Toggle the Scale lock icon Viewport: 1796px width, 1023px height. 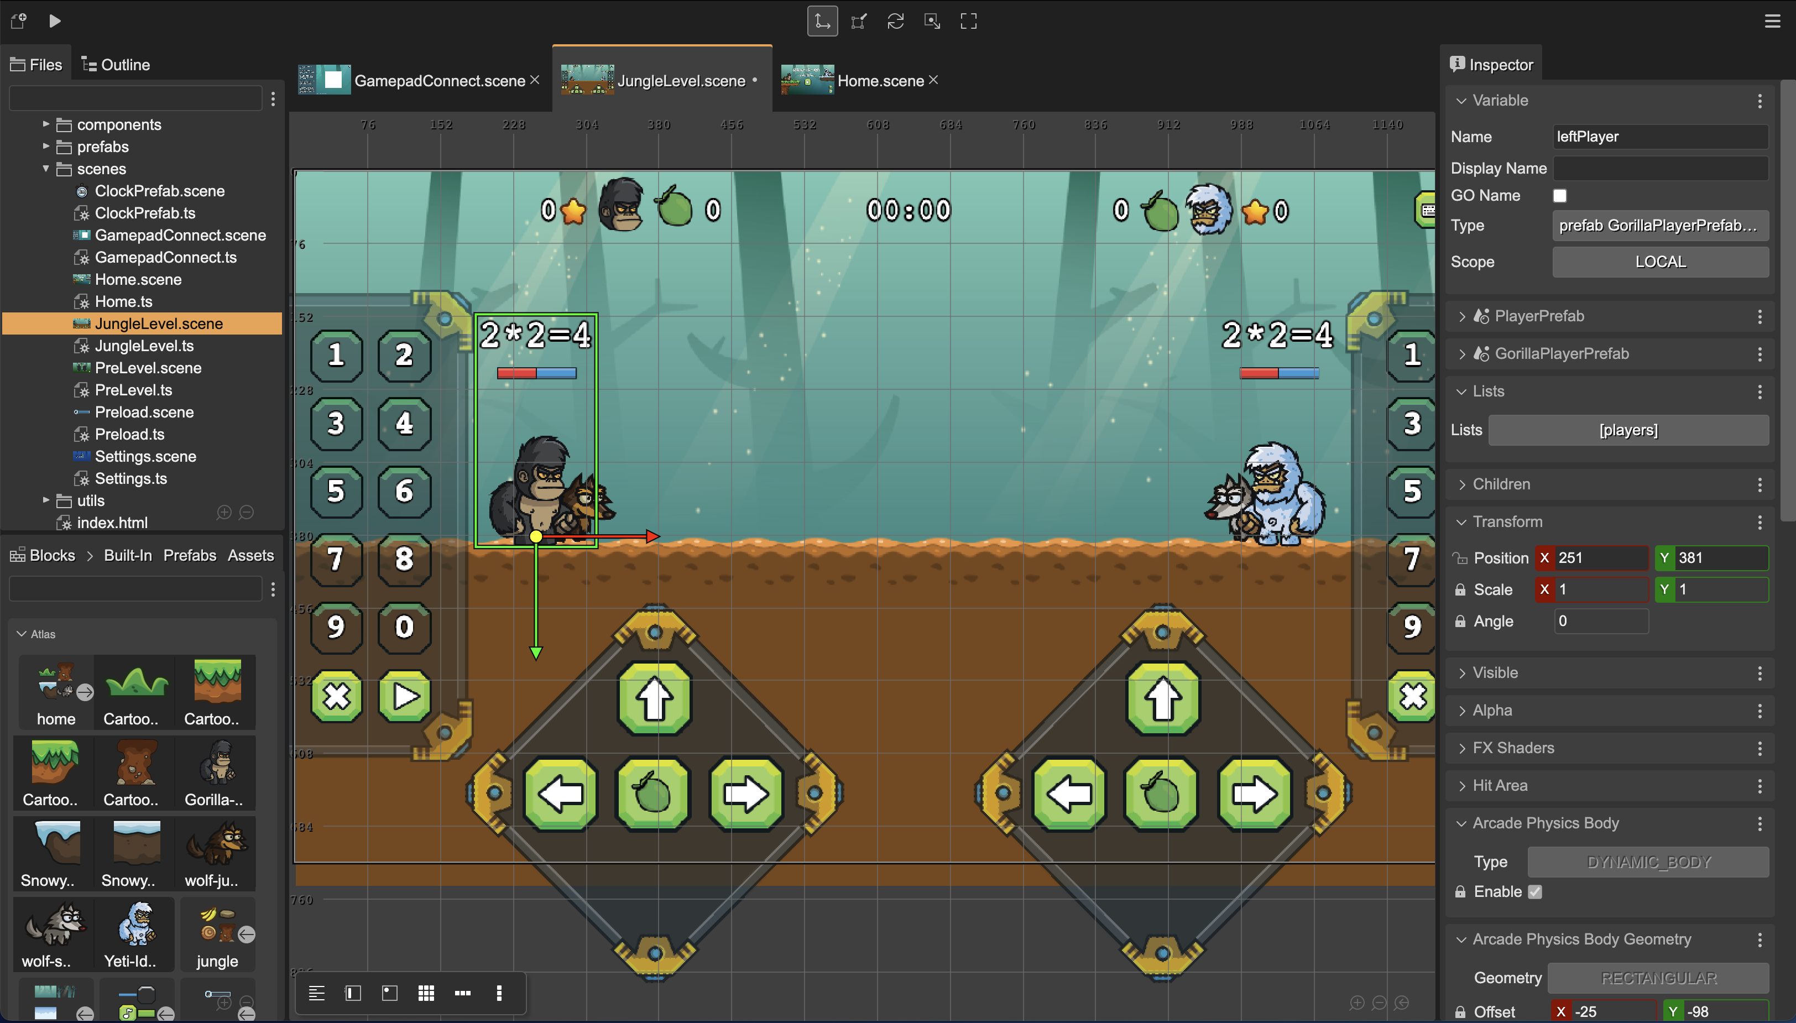click(x=1460, y=589)
